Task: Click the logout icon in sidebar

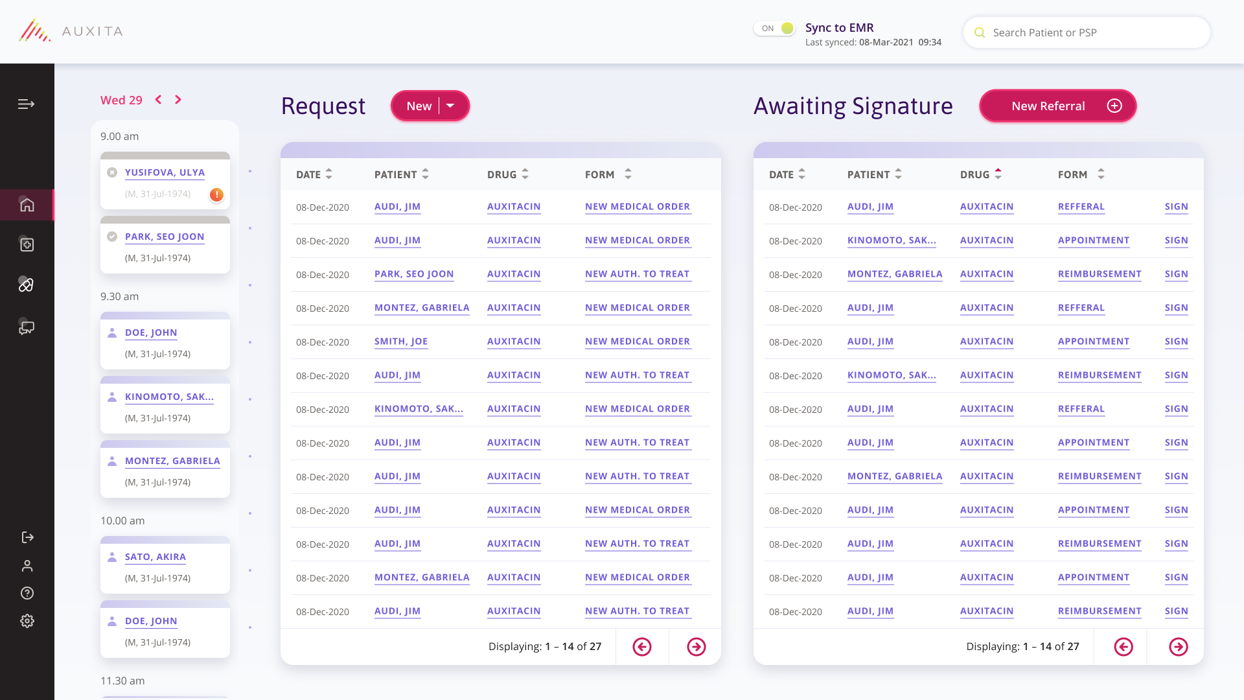Action: (27, 537)
